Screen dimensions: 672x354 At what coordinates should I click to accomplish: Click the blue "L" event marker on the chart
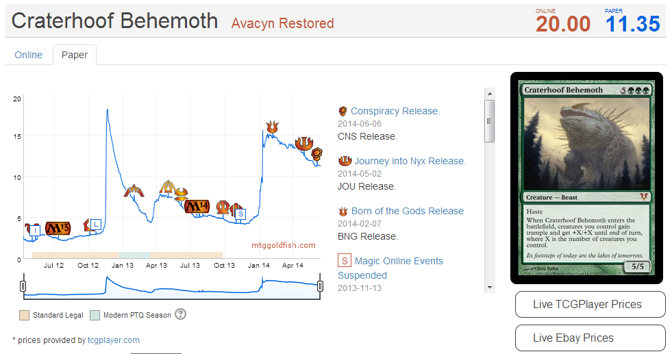click(96, 223)
